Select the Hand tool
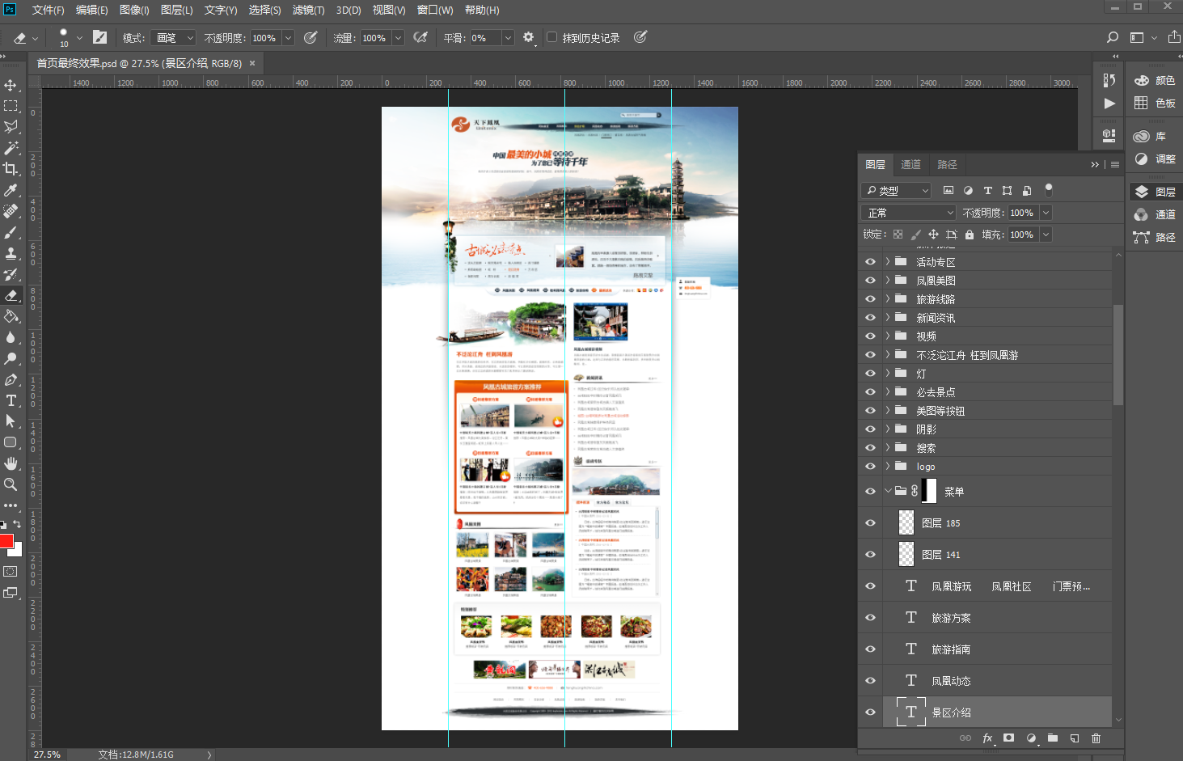 11,463
